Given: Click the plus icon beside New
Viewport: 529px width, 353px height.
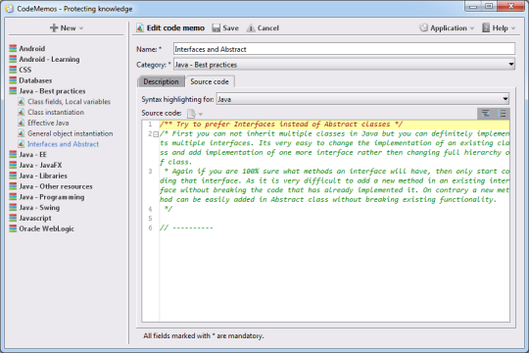Looking at the screenshot, I should (54, 28).
